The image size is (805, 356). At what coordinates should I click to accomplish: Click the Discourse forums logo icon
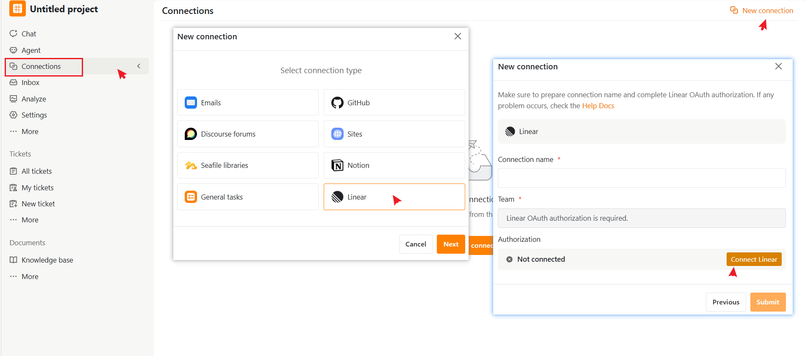click(191, 134)
